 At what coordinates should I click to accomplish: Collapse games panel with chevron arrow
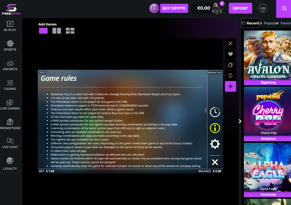(x=240, y=121)
